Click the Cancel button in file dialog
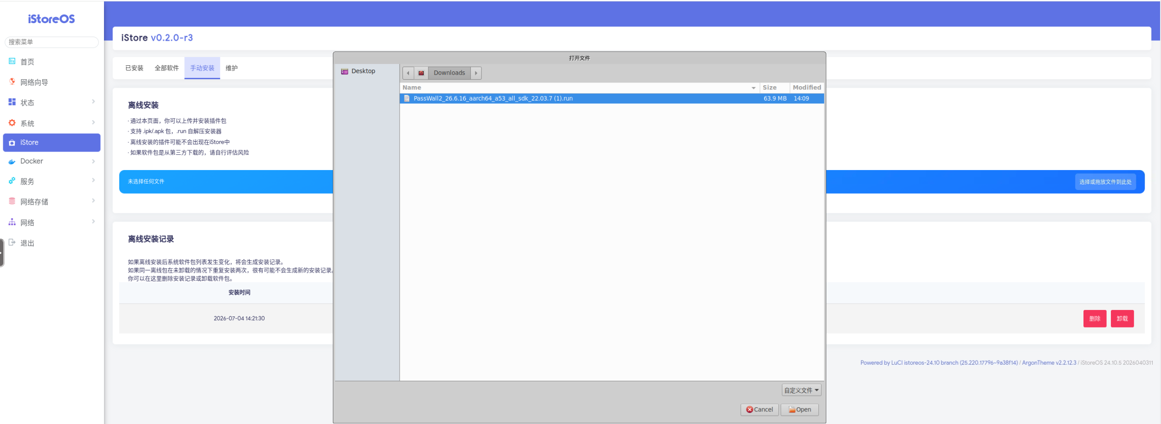 [759, 410]
